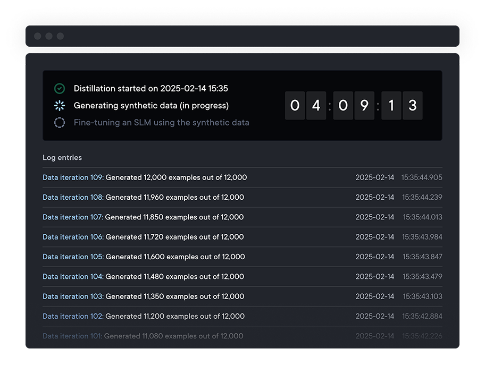This screenshot has width=485, height=374.
Task: Select the Data iteration 103 link
Action: tap(71, 296)
